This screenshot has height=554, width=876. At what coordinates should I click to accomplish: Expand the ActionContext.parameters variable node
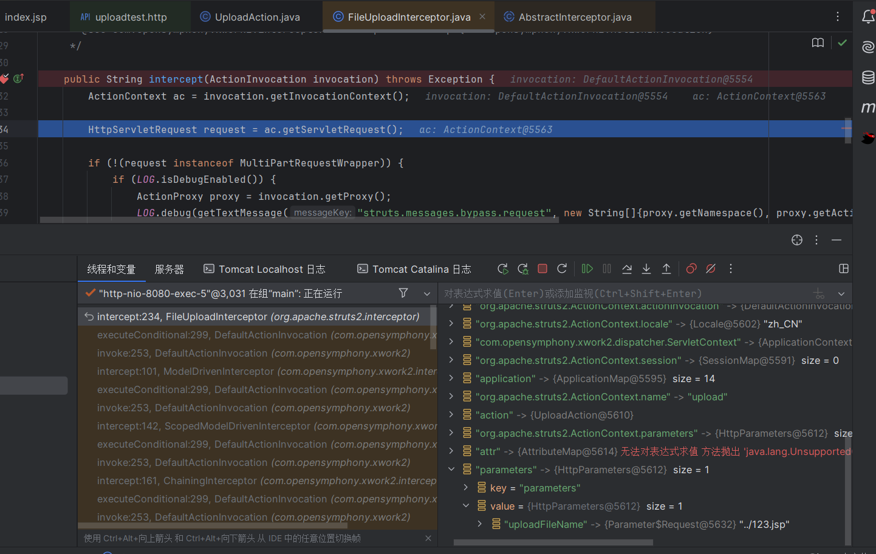451,433
